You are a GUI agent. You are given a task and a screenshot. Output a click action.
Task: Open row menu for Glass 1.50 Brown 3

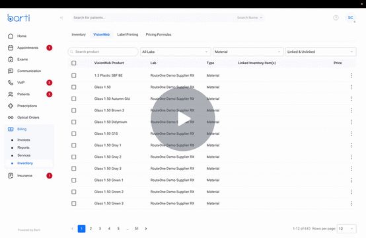pos(351,110)
